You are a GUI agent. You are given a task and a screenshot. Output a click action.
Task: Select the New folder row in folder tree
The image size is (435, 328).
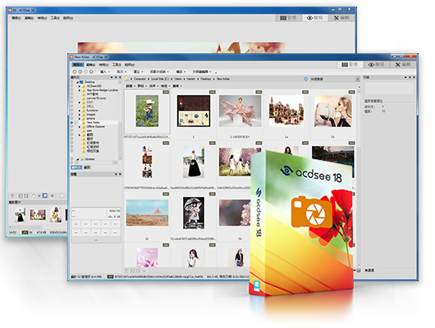pyautogui.click(x=98, y=122)
